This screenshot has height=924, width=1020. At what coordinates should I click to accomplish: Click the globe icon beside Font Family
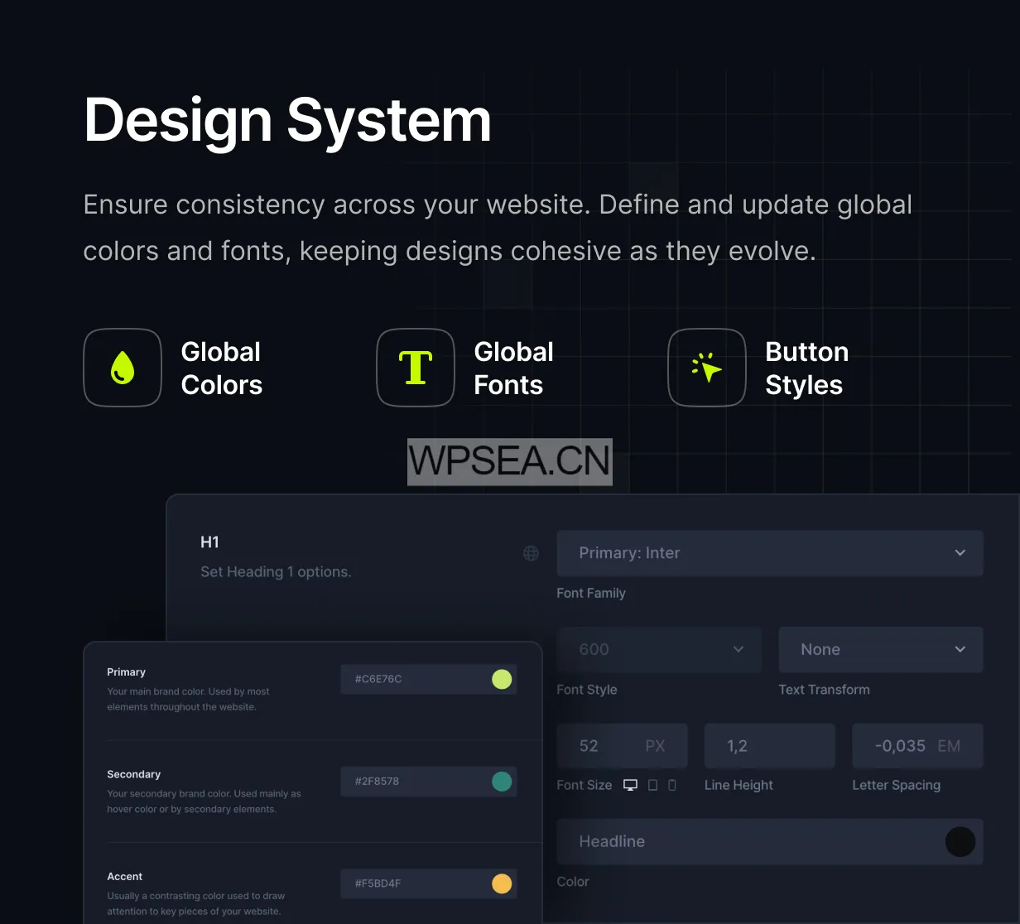pos(532,553)
